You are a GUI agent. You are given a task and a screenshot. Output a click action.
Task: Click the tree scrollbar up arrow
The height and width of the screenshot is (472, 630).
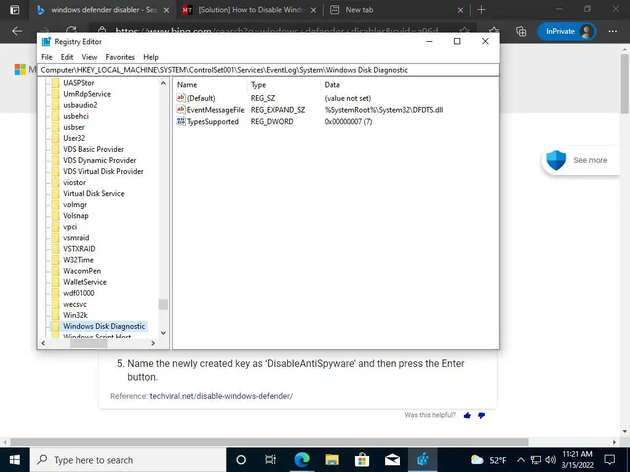(163, 83)
